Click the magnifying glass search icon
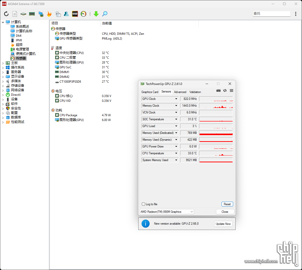The height and width of the screenshot is (270, 302). 105,14
